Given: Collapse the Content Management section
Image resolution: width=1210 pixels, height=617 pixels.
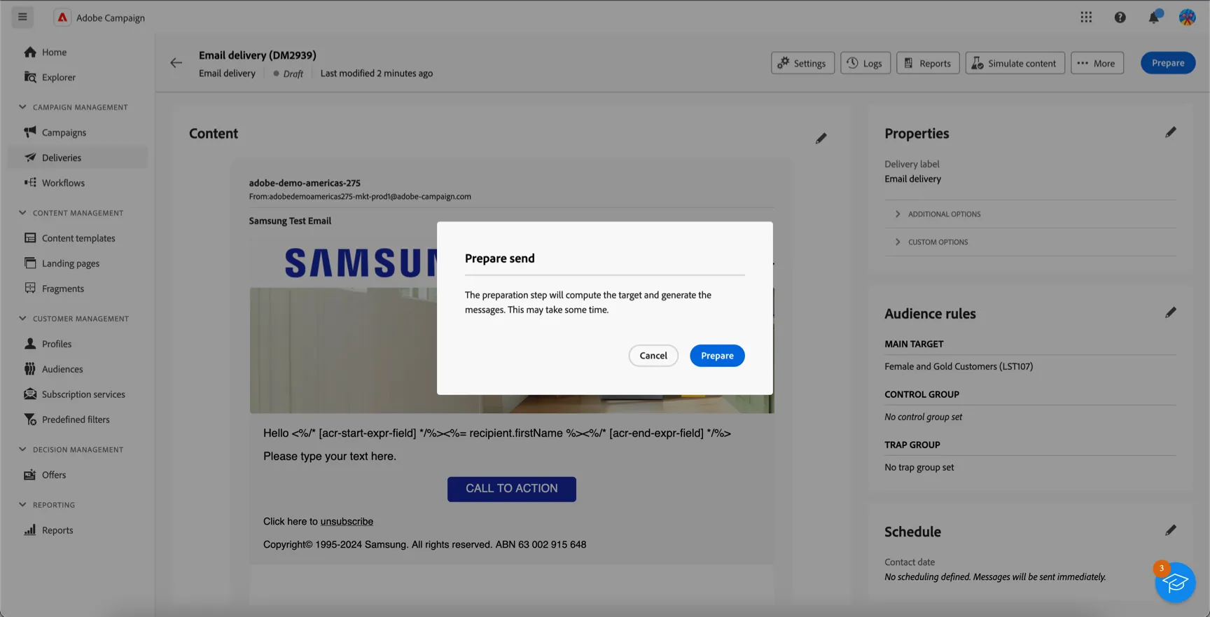Looking at the screenshot, I should click(22, 213).
